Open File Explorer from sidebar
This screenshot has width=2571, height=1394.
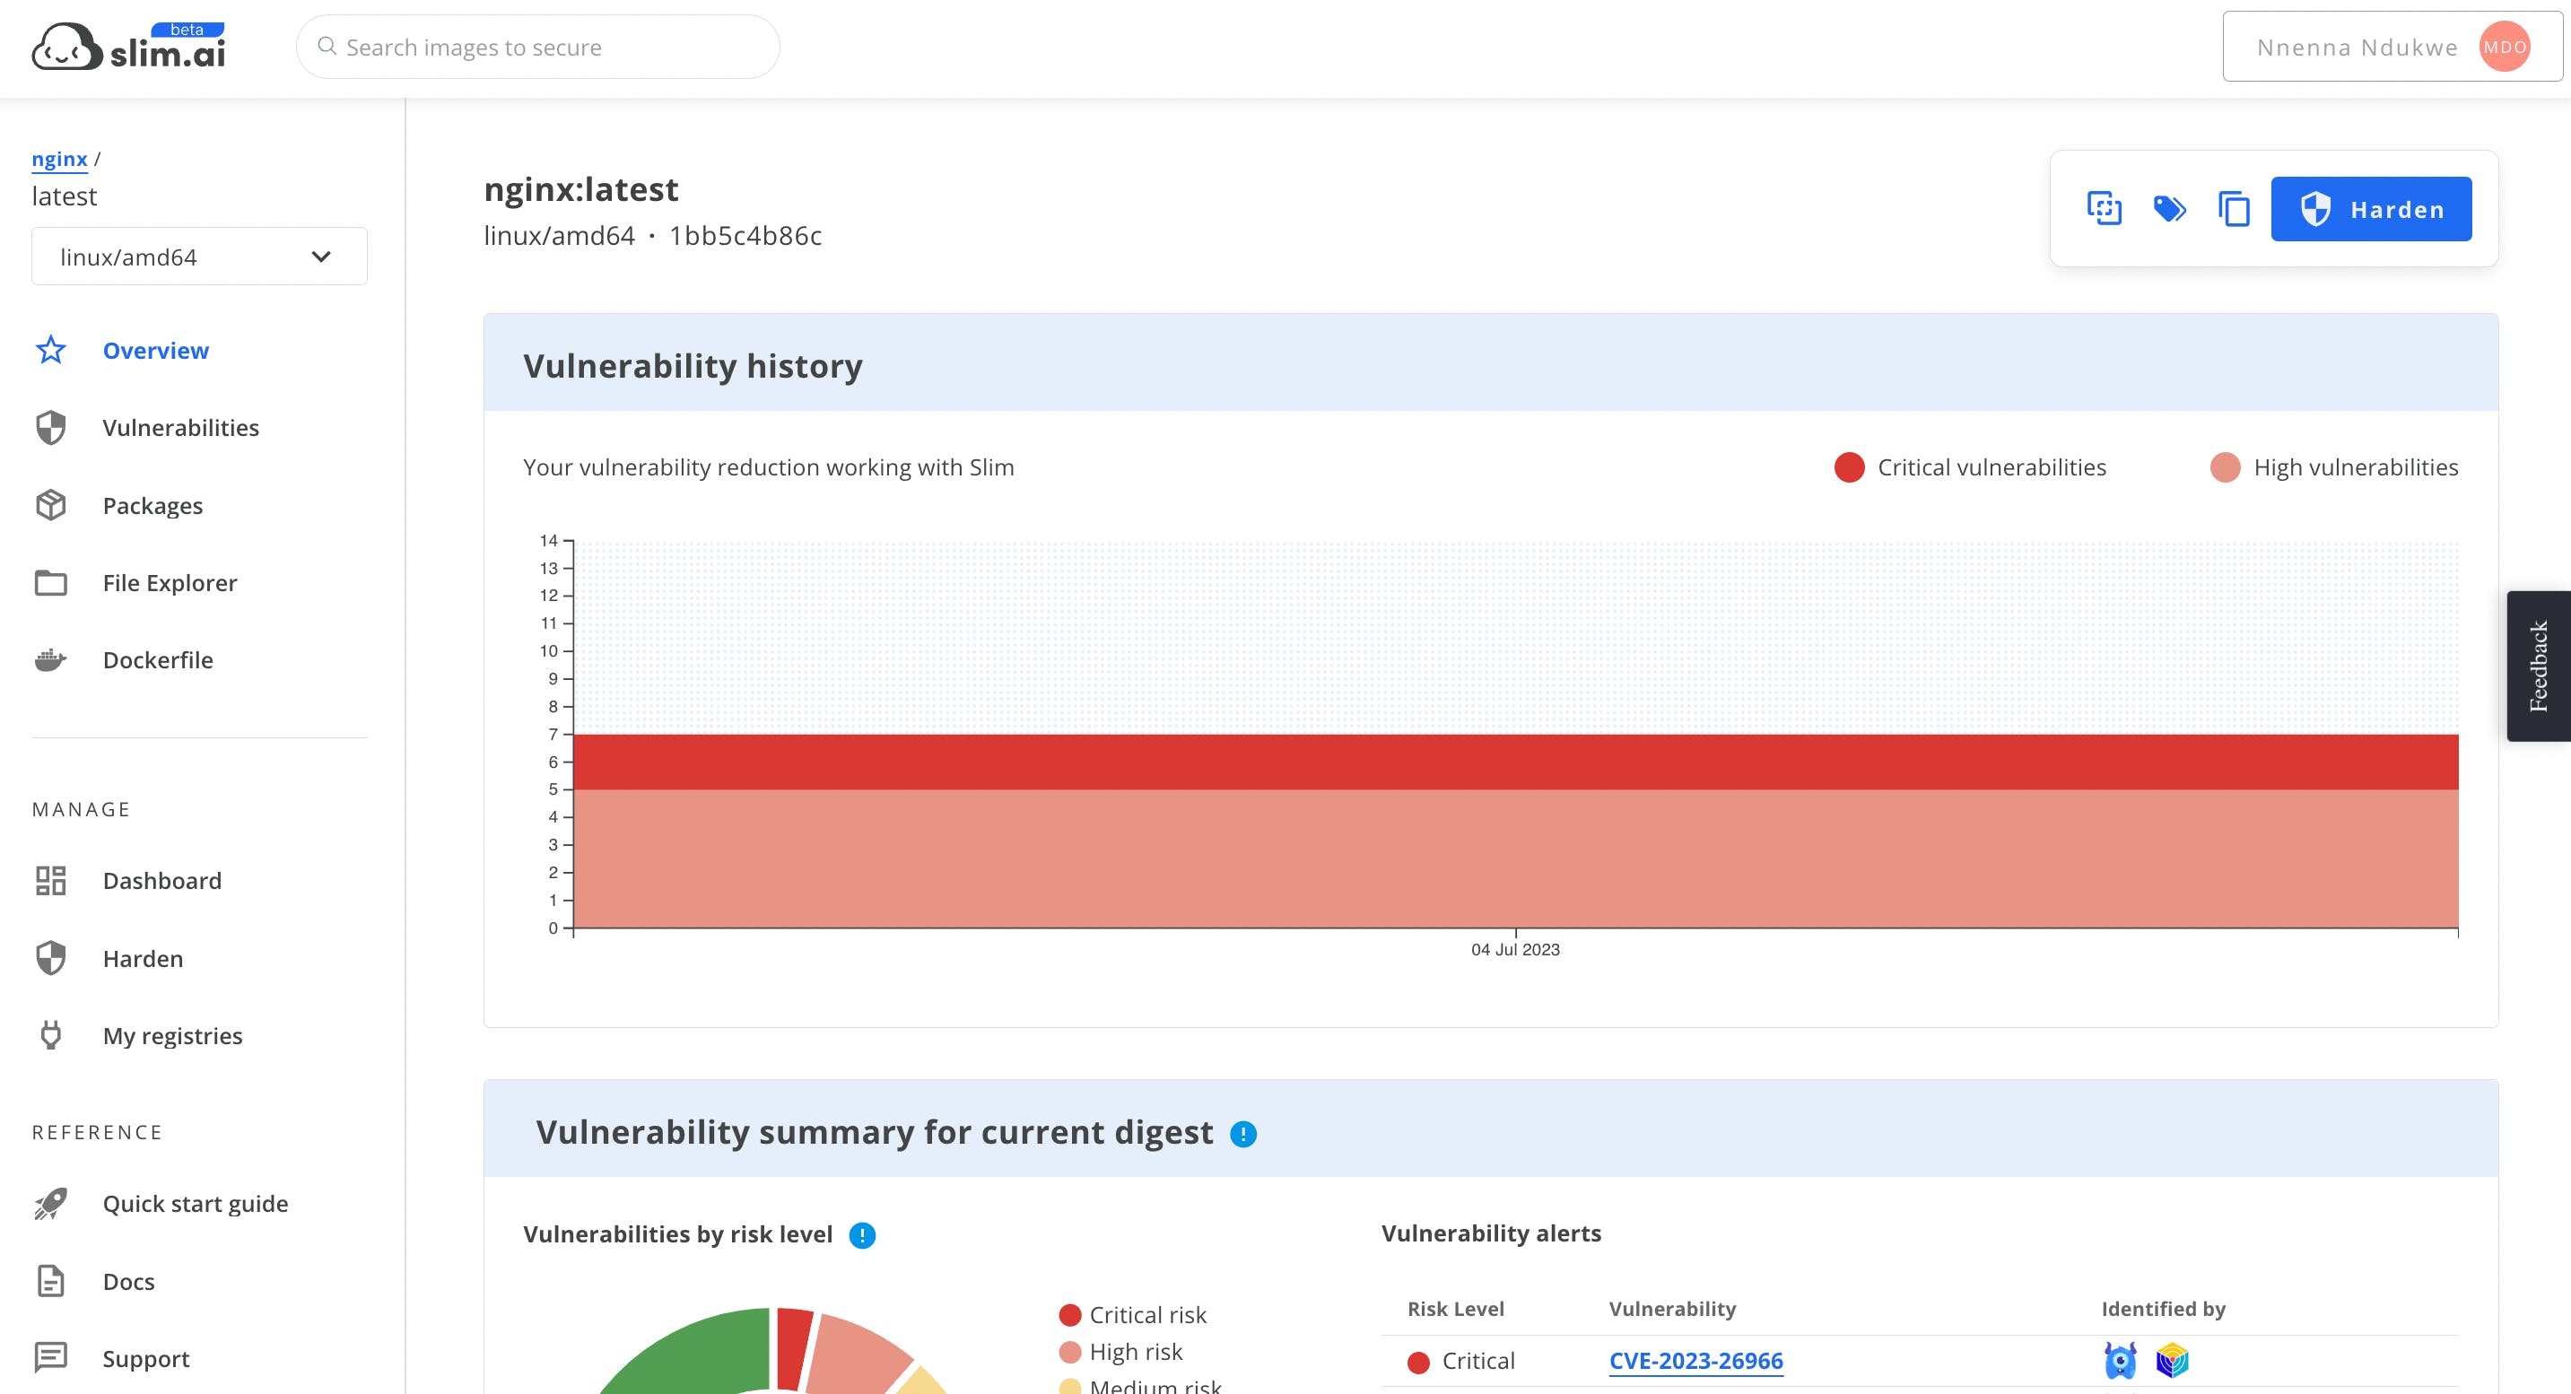(x=169, y=583)
